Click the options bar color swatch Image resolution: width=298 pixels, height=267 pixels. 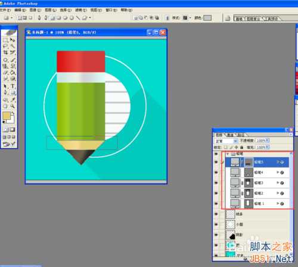point(207,18)
